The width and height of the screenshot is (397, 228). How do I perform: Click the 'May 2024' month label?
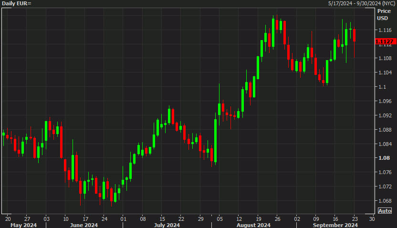click(x=23, y=225)
